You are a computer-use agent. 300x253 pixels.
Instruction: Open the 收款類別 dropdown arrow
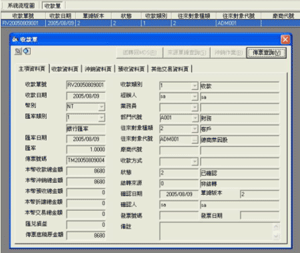click(x=195, y=85)
